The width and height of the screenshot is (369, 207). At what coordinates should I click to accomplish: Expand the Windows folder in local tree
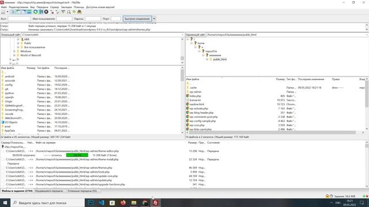14,51
